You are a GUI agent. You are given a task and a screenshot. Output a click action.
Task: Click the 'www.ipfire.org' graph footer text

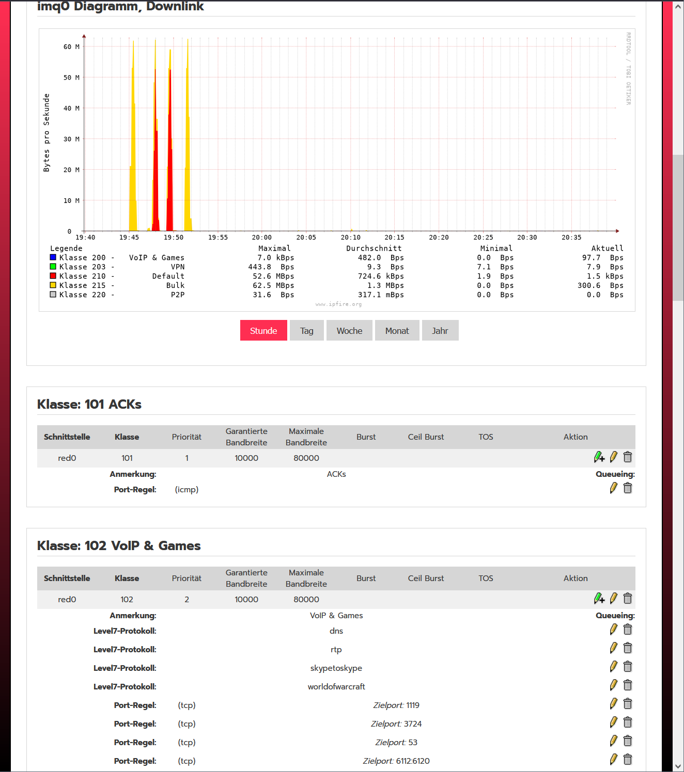[x=338, y=304]
